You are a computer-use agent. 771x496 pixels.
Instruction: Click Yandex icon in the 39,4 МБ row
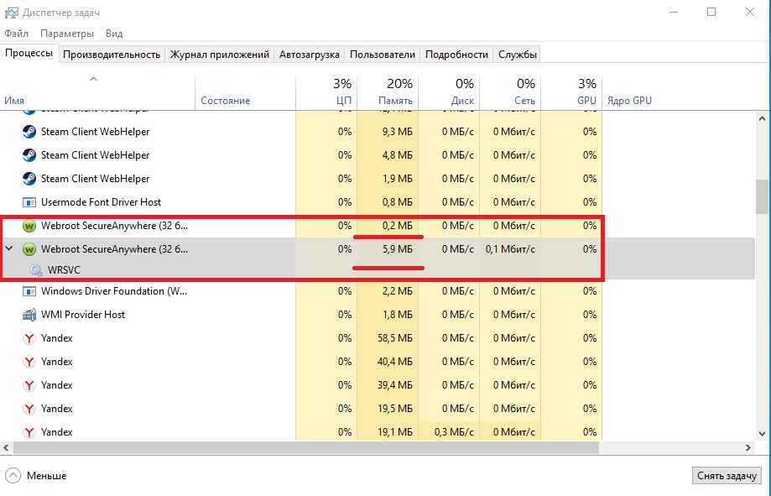pyautogui.click(x=29, y=385)
